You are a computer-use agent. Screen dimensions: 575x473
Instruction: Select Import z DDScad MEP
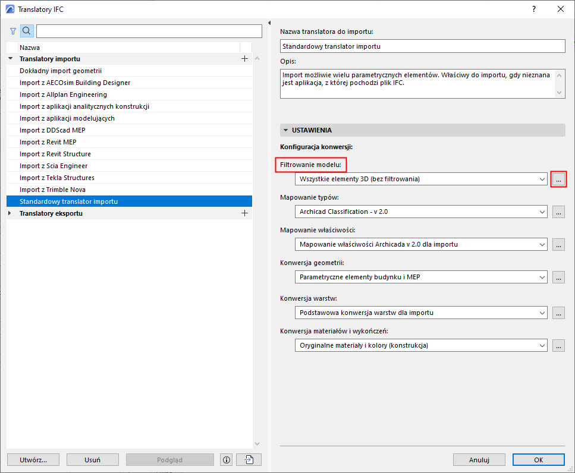pyautogui.click(x=129, y=131)
